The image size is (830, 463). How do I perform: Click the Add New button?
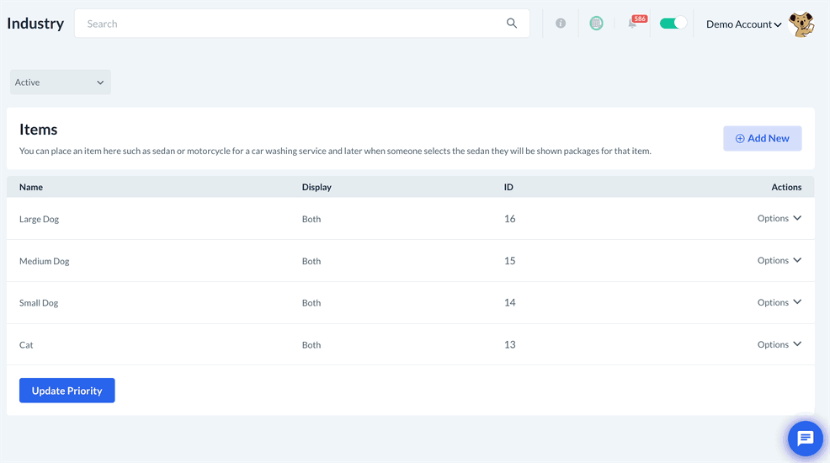pos(762,138)
